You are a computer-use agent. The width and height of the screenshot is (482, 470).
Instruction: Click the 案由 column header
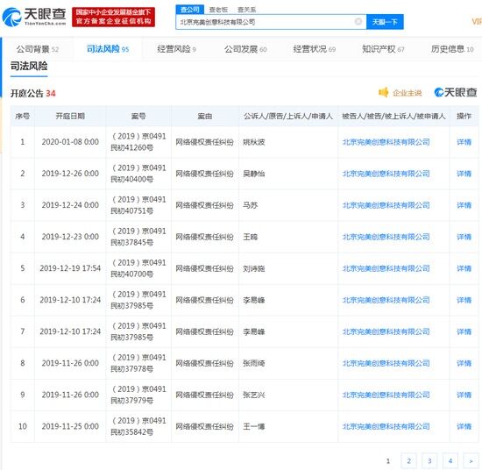205,116
